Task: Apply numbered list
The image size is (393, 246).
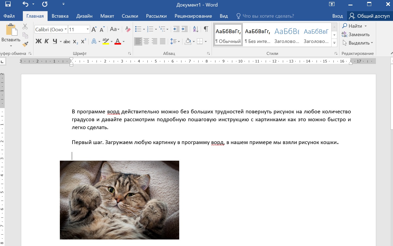Action: coord(150,29)
